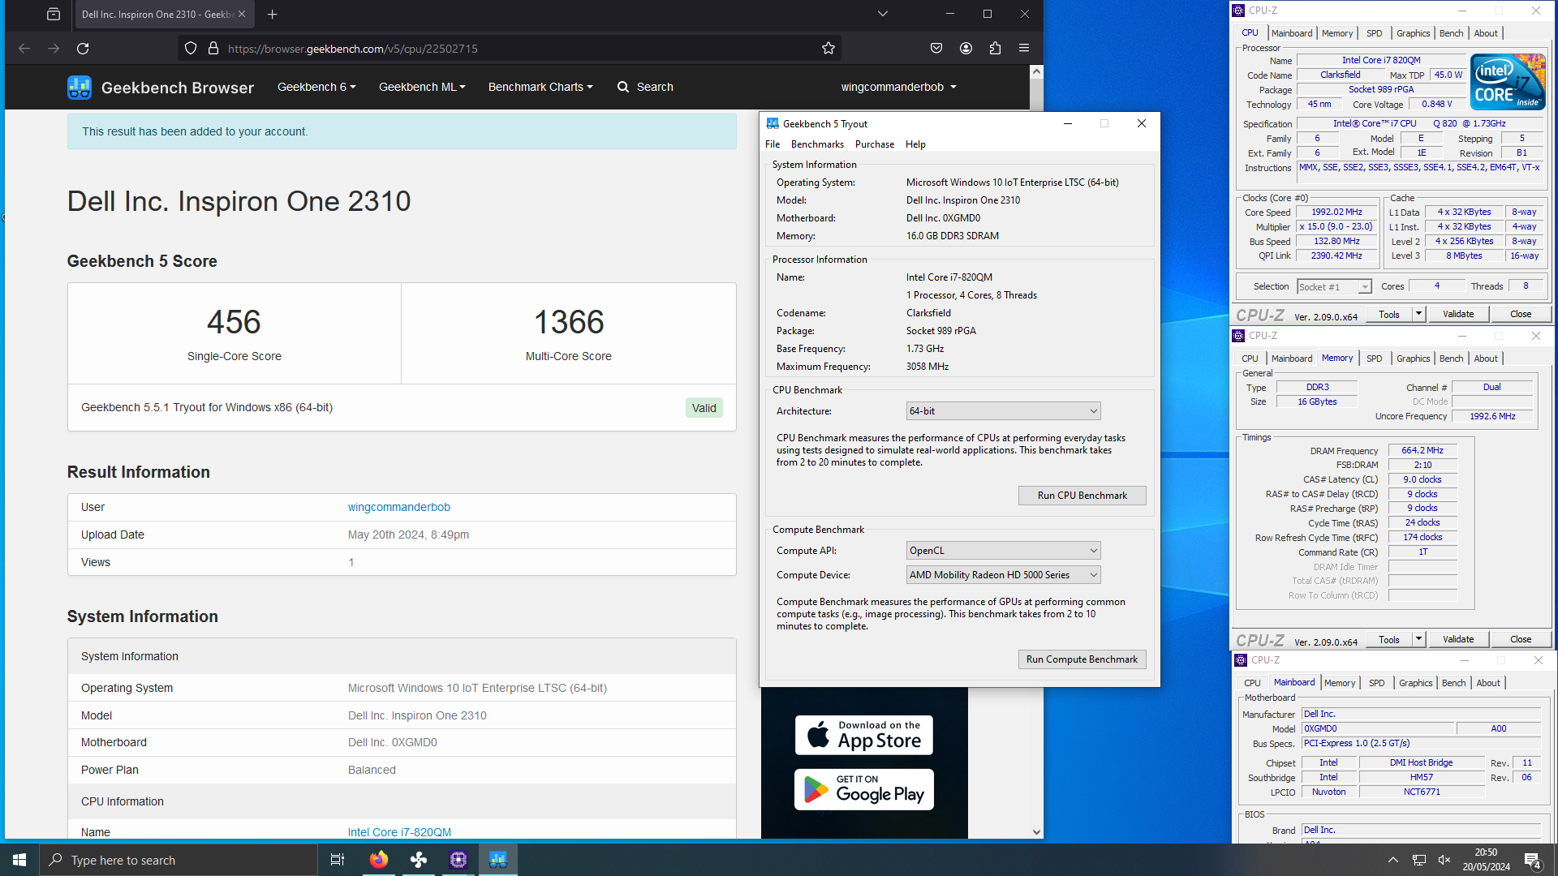Expand Tools dropdown arrow in top CPU-Z window
The image size is (1558, 876).
[1418, 314]
